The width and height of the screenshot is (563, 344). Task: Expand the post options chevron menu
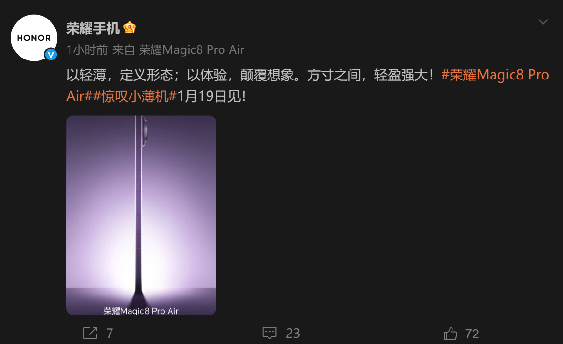pos(543,22)
